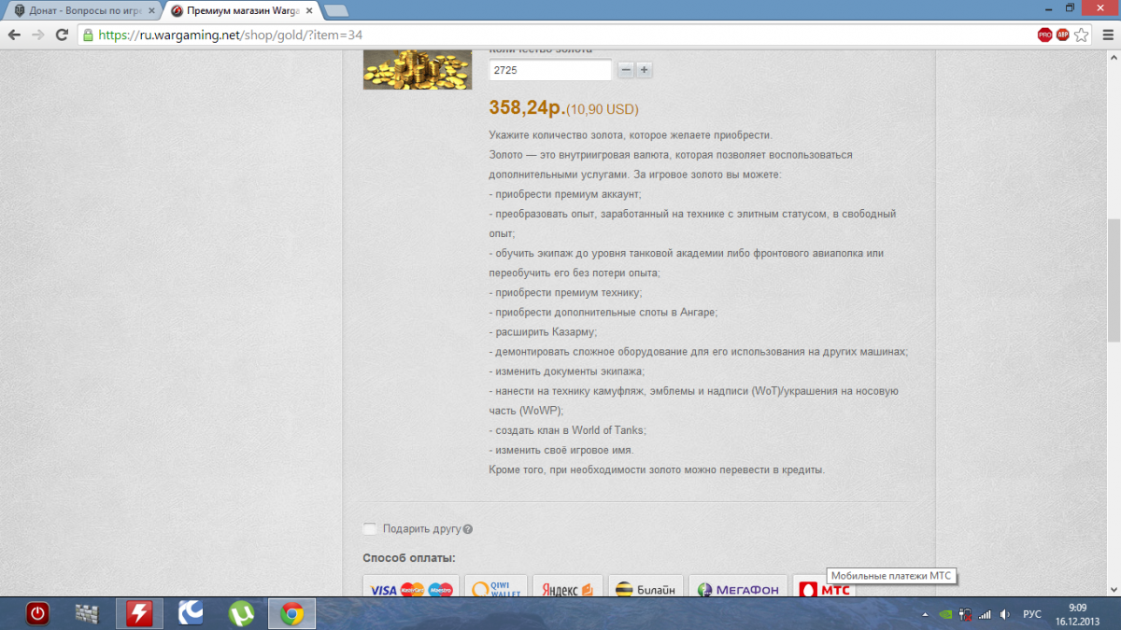Choose МегаФон mobile payment

[x=738, y=586]
